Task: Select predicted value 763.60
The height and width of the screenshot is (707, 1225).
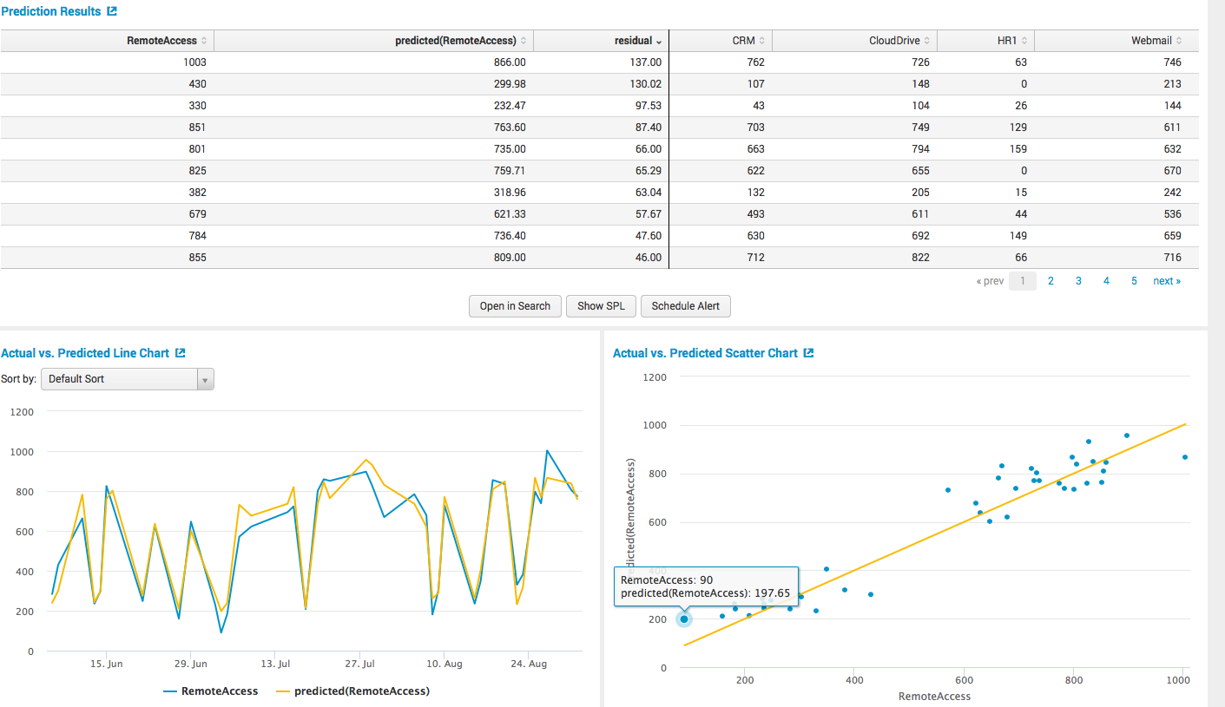Action: click(x=509, y=128)
